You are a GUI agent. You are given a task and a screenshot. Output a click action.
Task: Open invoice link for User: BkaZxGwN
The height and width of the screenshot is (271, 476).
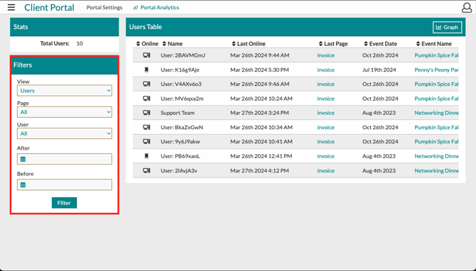tap(325, 127)
